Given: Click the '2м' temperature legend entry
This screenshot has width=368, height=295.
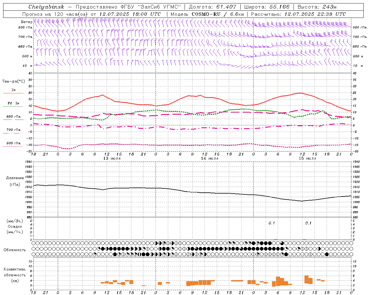Looking at the screenshot, I should tap(14, 90).
